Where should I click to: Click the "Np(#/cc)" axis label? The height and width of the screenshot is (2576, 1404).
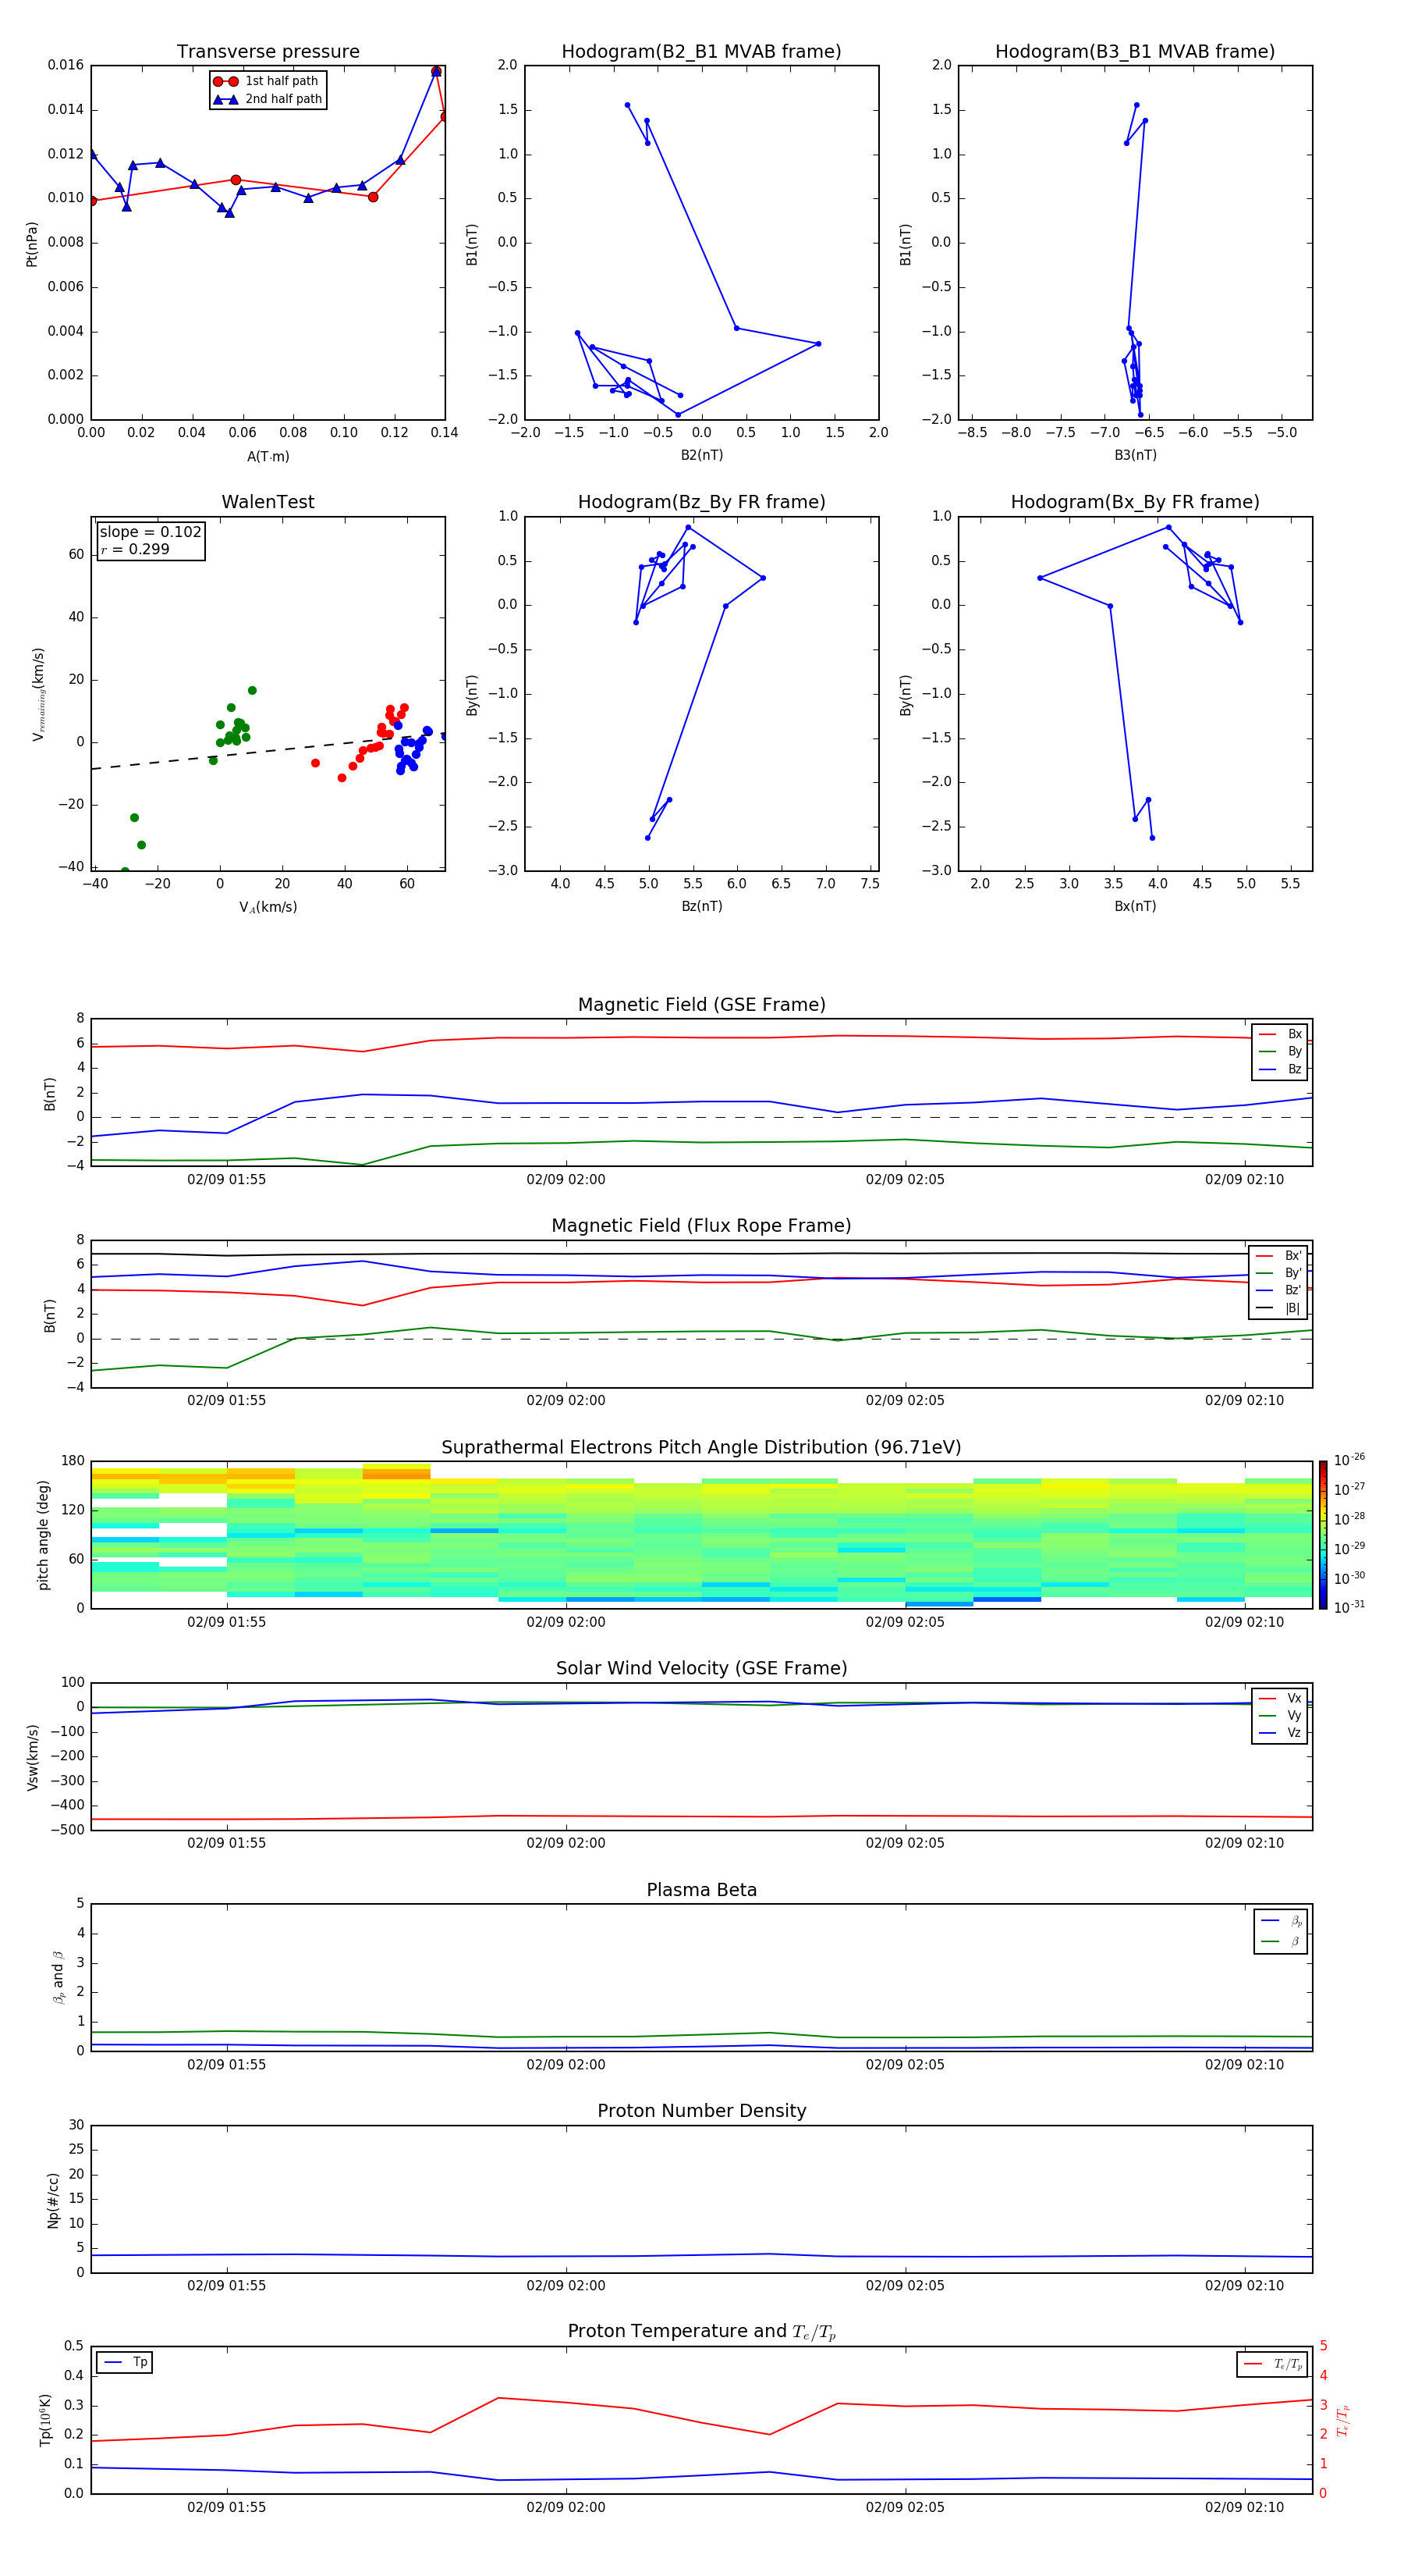(x=52, y=2200)
